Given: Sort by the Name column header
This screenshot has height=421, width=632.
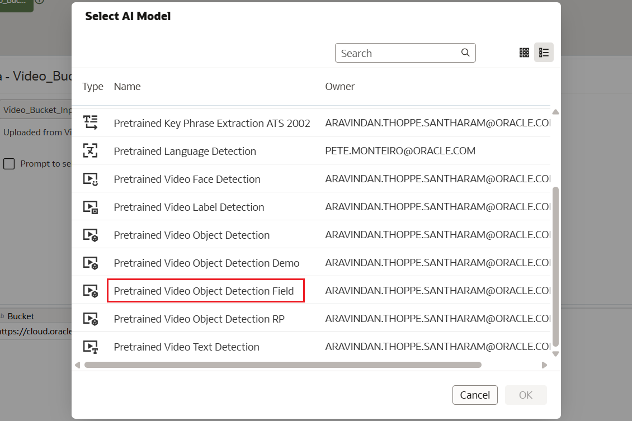Looking at the screenshot, I should 127,86.
